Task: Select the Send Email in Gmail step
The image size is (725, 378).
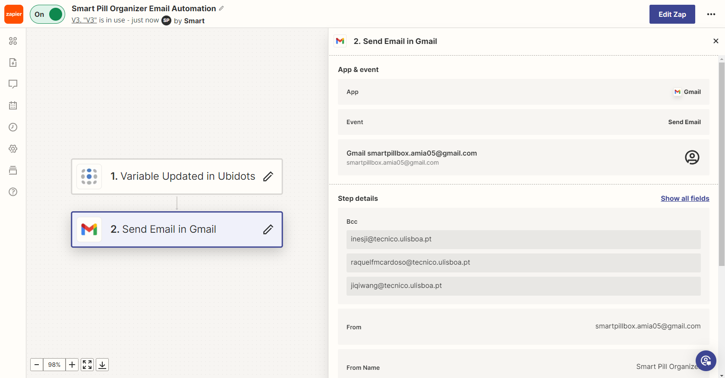Action: click(x=177, y=229)
